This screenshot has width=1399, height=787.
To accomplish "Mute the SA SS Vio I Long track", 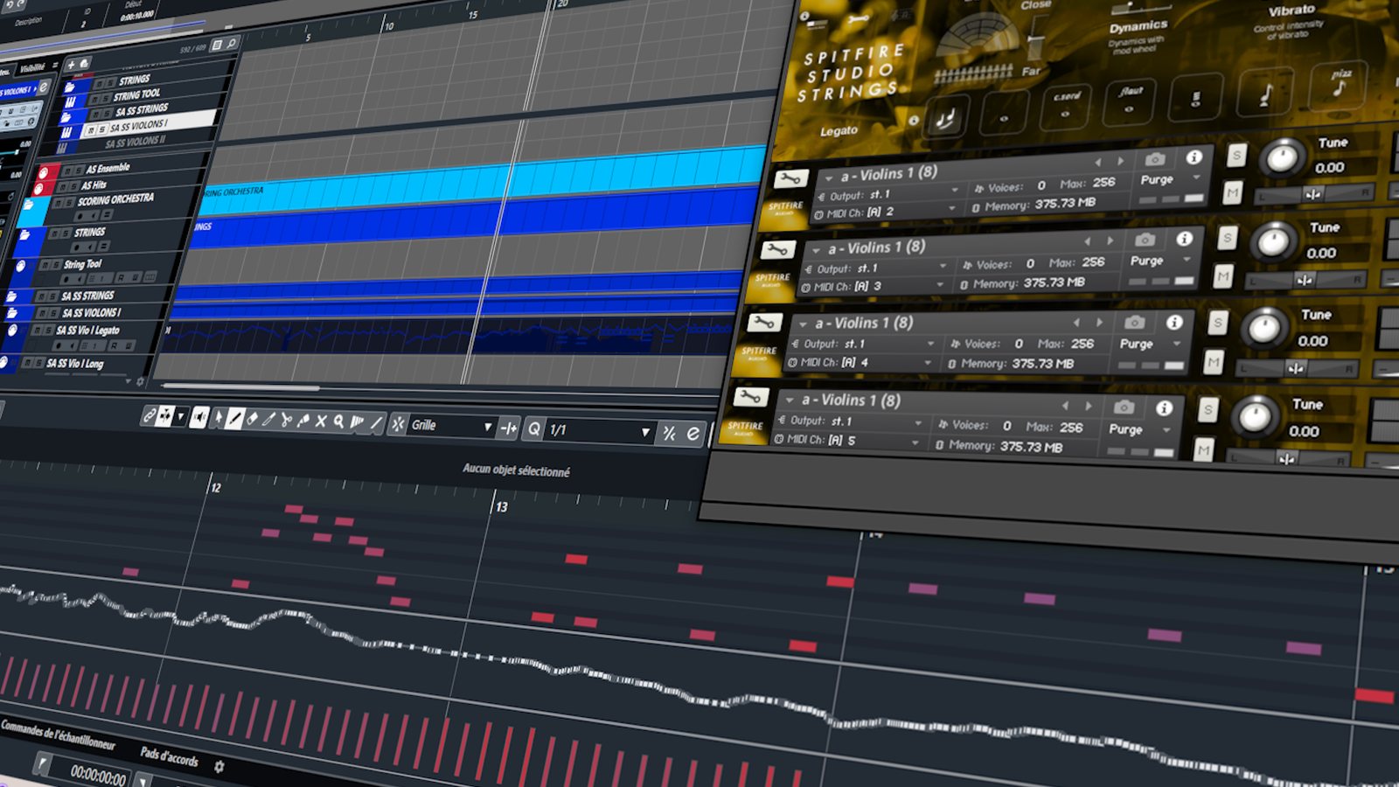I will point(29,363).
